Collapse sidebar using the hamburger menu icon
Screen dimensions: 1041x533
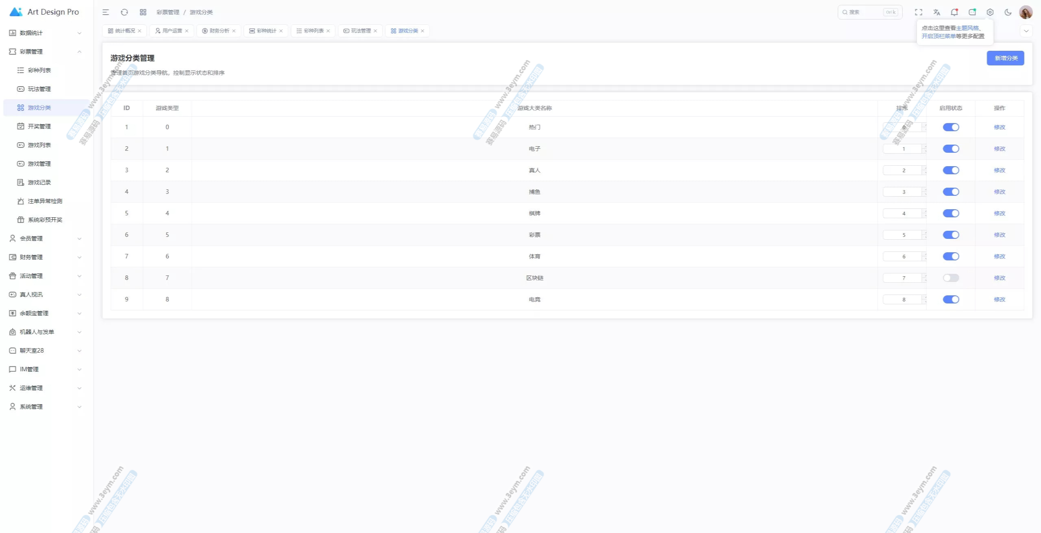[x=106, y=12]
